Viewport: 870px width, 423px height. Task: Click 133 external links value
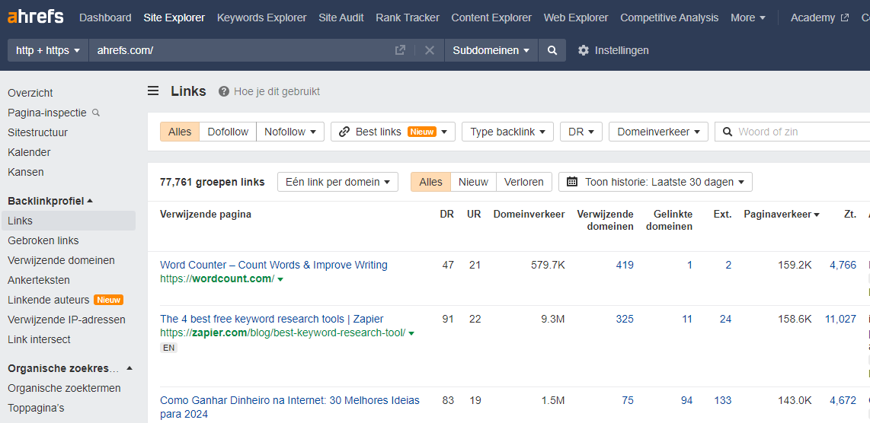click(723, 400)
